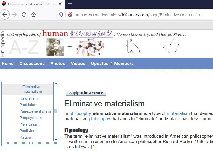The image size is (213, 151).
Task: Open the Discussions nav menu item
Action: pos(32,64)
